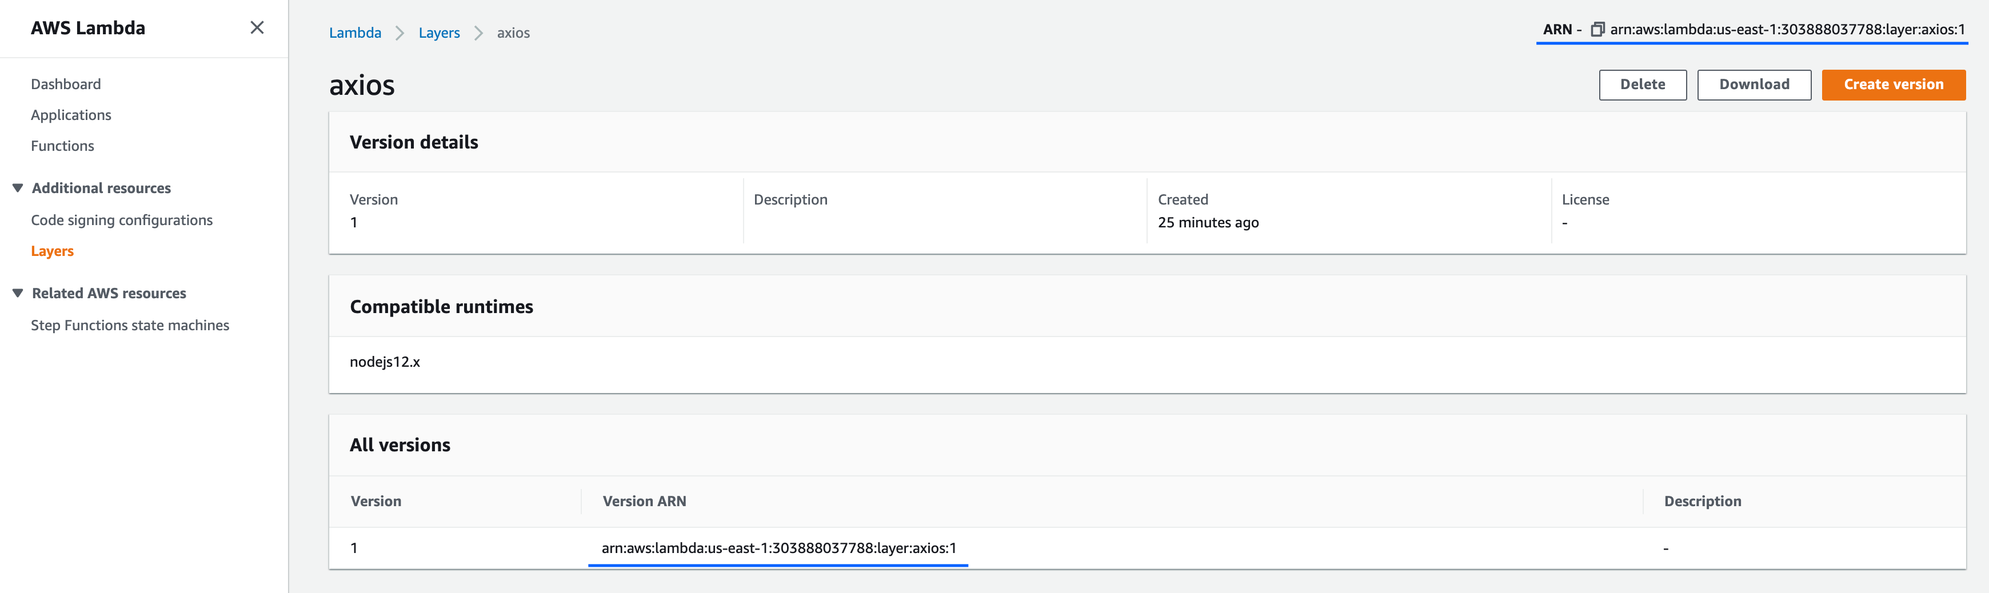Open Step Functions state machines
The image size is (1989, 593).
click(130, 324)
